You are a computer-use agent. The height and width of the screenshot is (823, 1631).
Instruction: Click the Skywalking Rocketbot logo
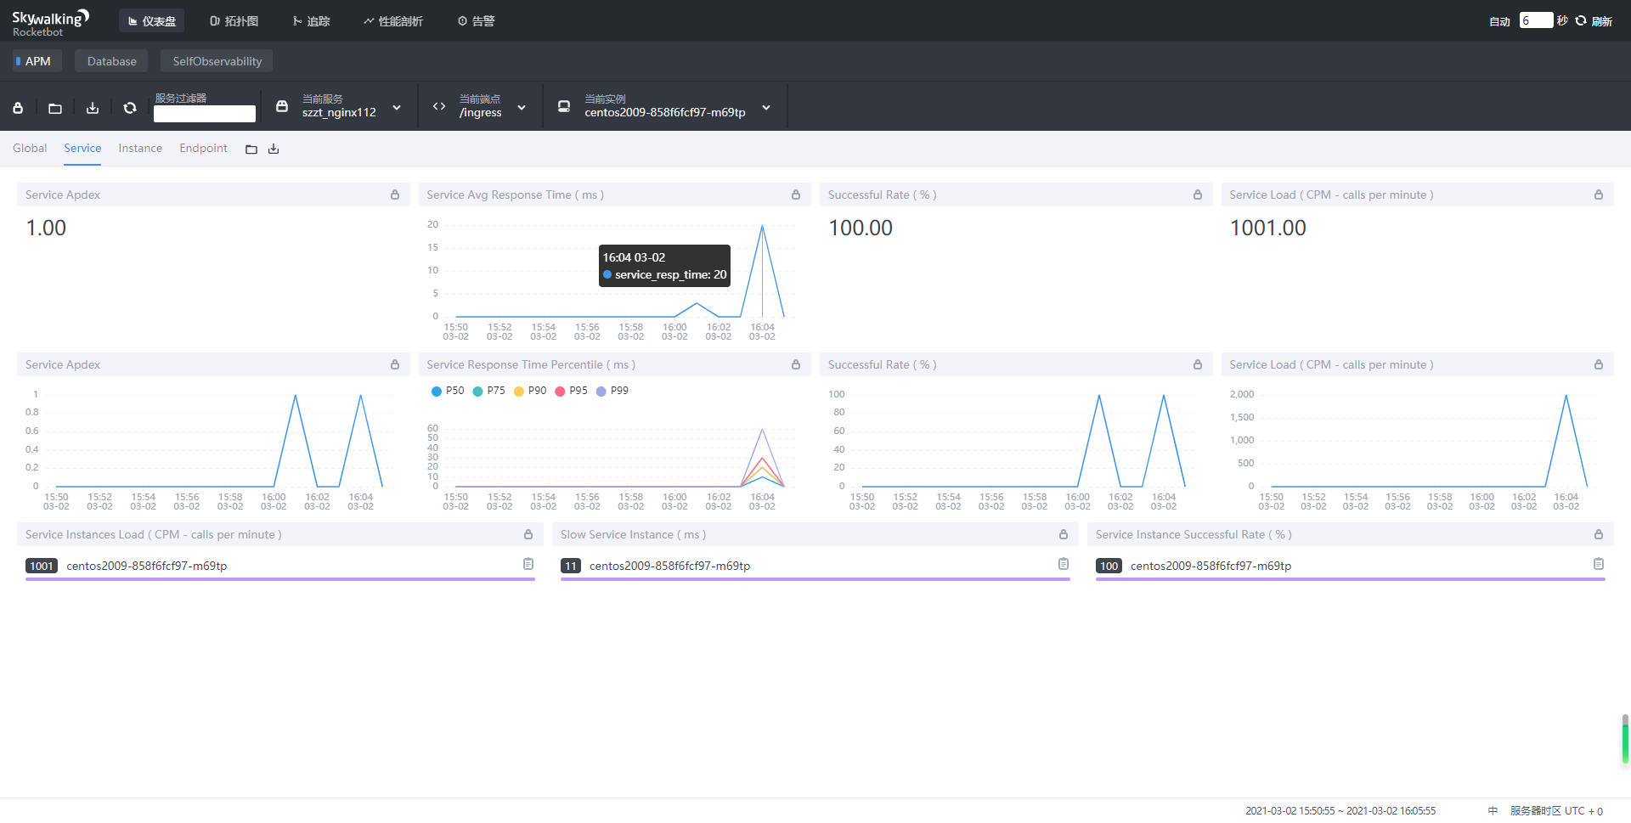(50, 23)
